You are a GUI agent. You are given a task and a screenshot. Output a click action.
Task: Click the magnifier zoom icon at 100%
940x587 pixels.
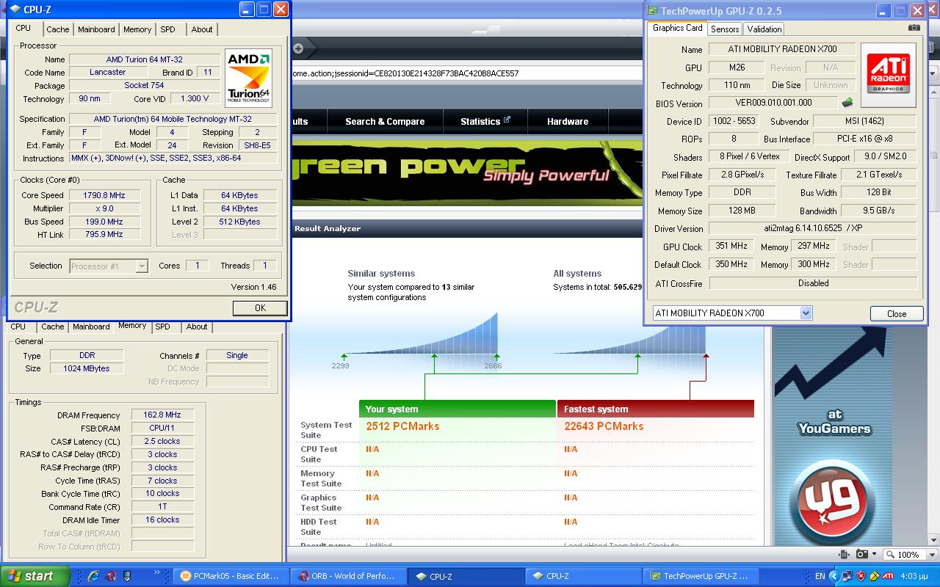click(891, 555)
